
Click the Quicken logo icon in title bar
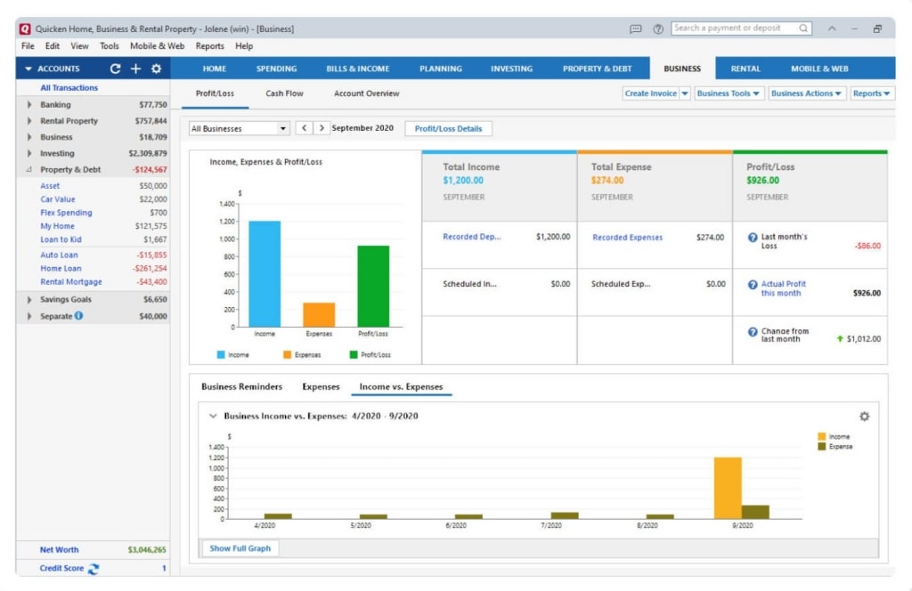[x=25, y=28]
